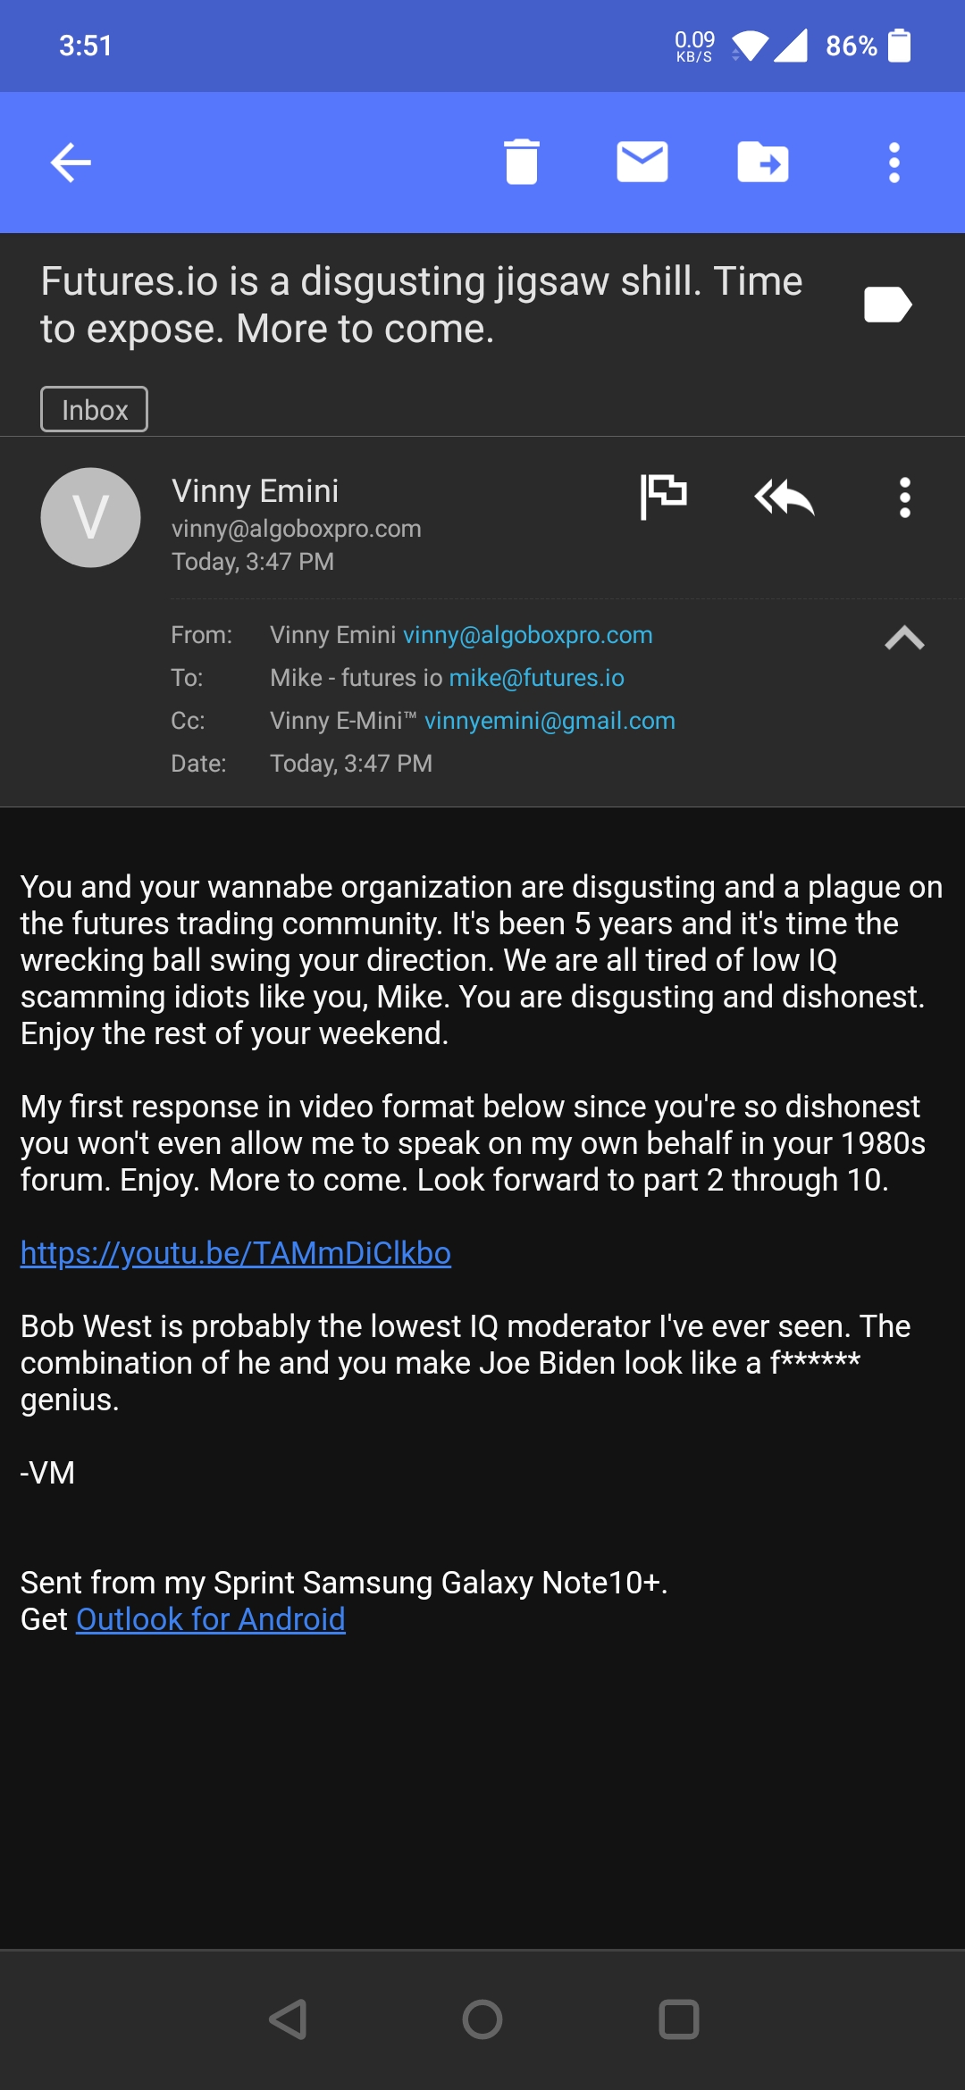The height and width of the screenshot is (2090, 965).
Task: Follow the Outlook for Android link
Action: (x=211, y=1619)
